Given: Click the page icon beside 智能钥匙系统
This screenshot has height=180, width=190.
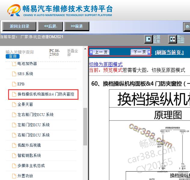Looking at the screenshot, I should [14, 156].
